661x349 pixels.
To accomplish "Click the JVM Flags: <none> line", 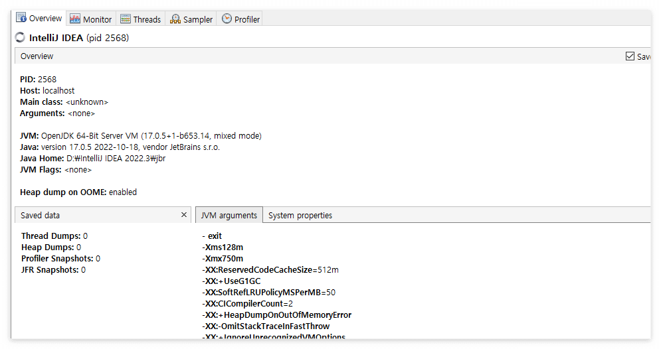I will click(56, 170).
